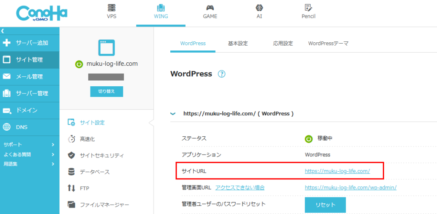Open the サイトURL link https://muku-log-life.com/
Screen dimensions: 437x214
(x=337, y=171)
